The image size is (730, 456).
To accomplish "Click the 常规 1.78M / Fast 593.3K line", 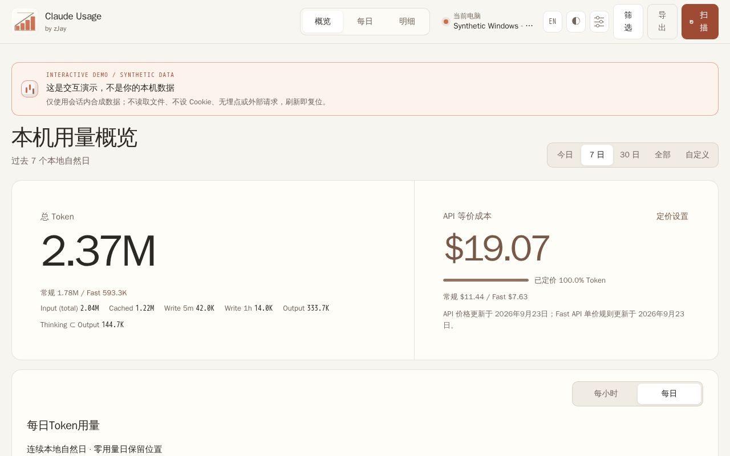I will [x=84, y=293].
